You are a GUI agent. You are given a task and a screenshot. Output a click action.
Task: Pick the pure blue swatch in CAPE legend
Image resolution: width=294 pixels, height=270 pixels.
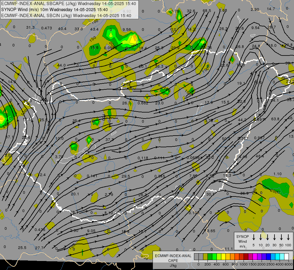coord(268,257)
